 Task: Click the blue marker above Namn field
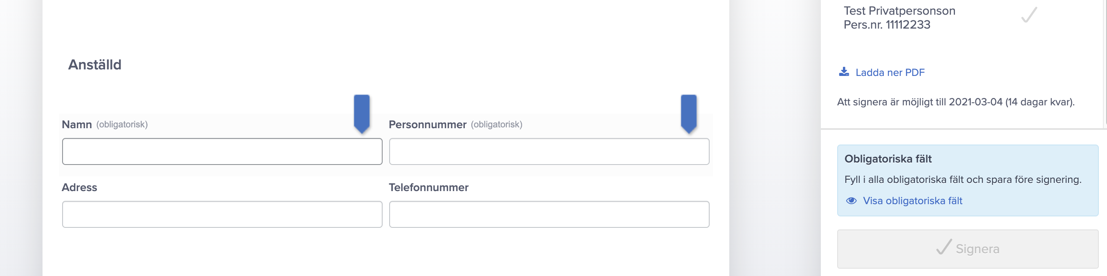(x=361, y=114)
